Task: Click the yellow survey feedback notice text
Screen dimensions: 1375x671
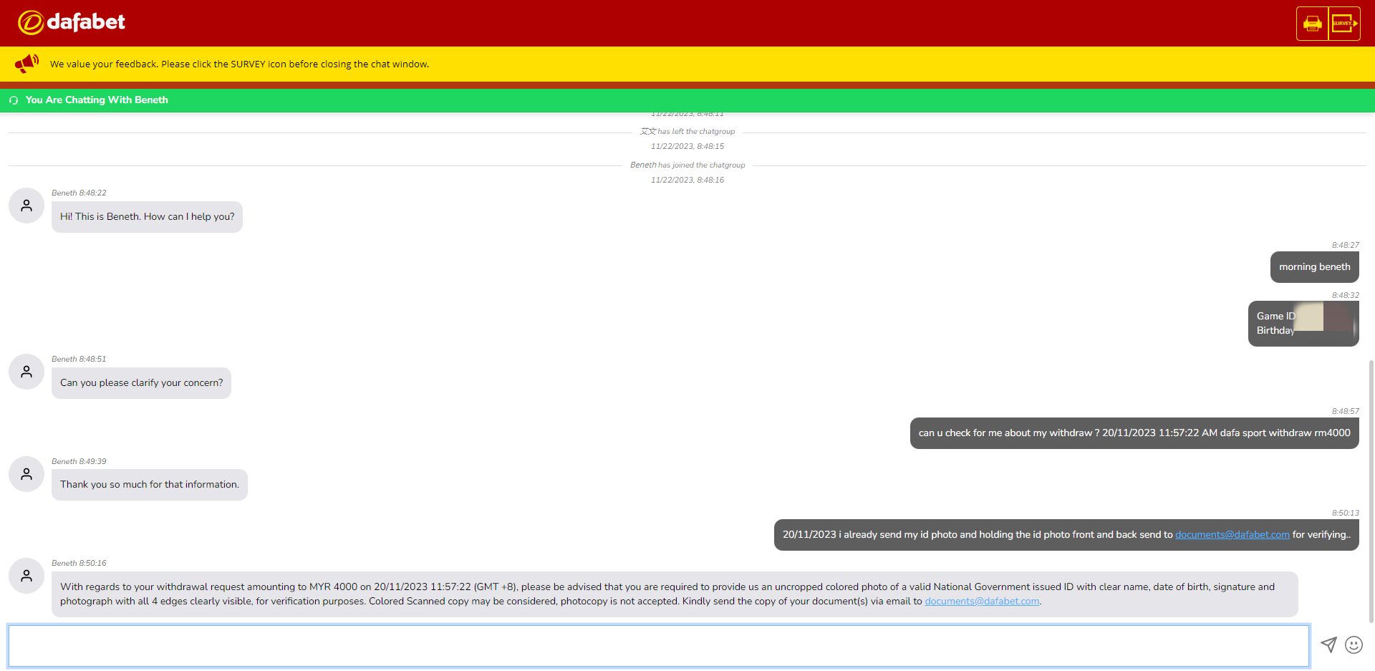Action: 239,64
